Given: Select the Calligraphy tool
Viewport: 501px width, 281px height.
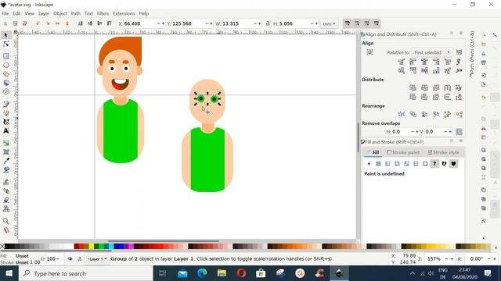Looking at the screenshot, I should pyautogui.click(x=5, y=122).
